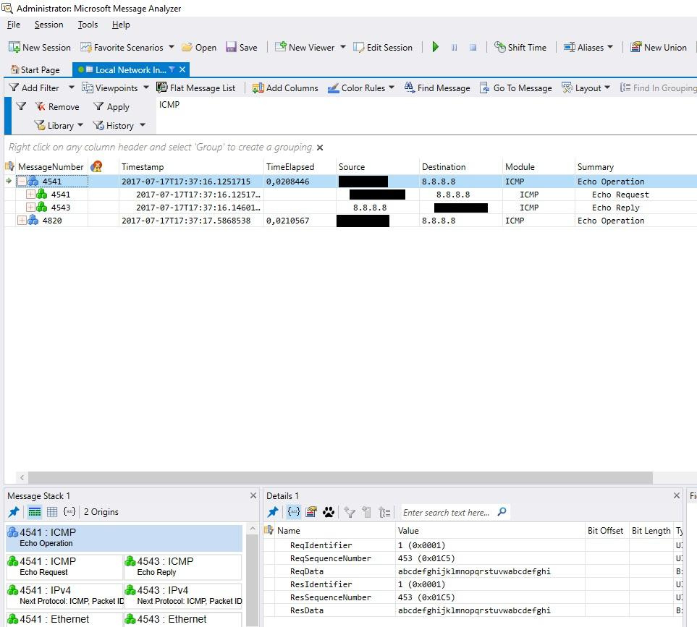Click the diagnosis icon column header

[96, 166]
